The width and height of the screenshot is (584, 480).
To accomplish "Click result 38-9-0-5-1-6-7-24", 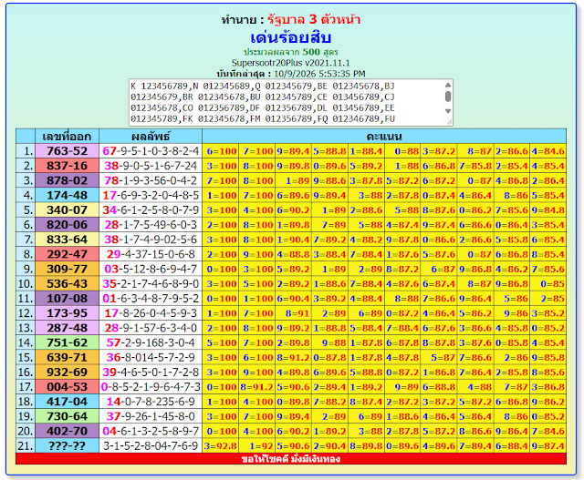I will [151, 166].
